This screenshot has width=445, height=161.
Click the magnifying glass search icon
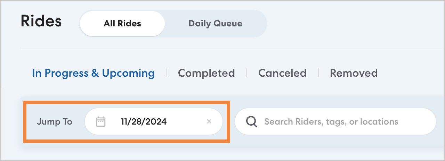point(251,121)
